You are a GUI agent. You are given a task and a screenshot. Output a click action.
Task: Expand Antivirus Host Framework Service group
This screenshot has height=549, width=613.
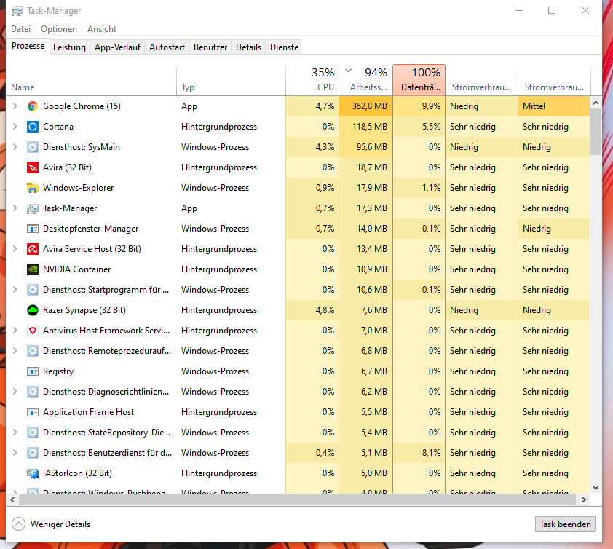(15, 330)
